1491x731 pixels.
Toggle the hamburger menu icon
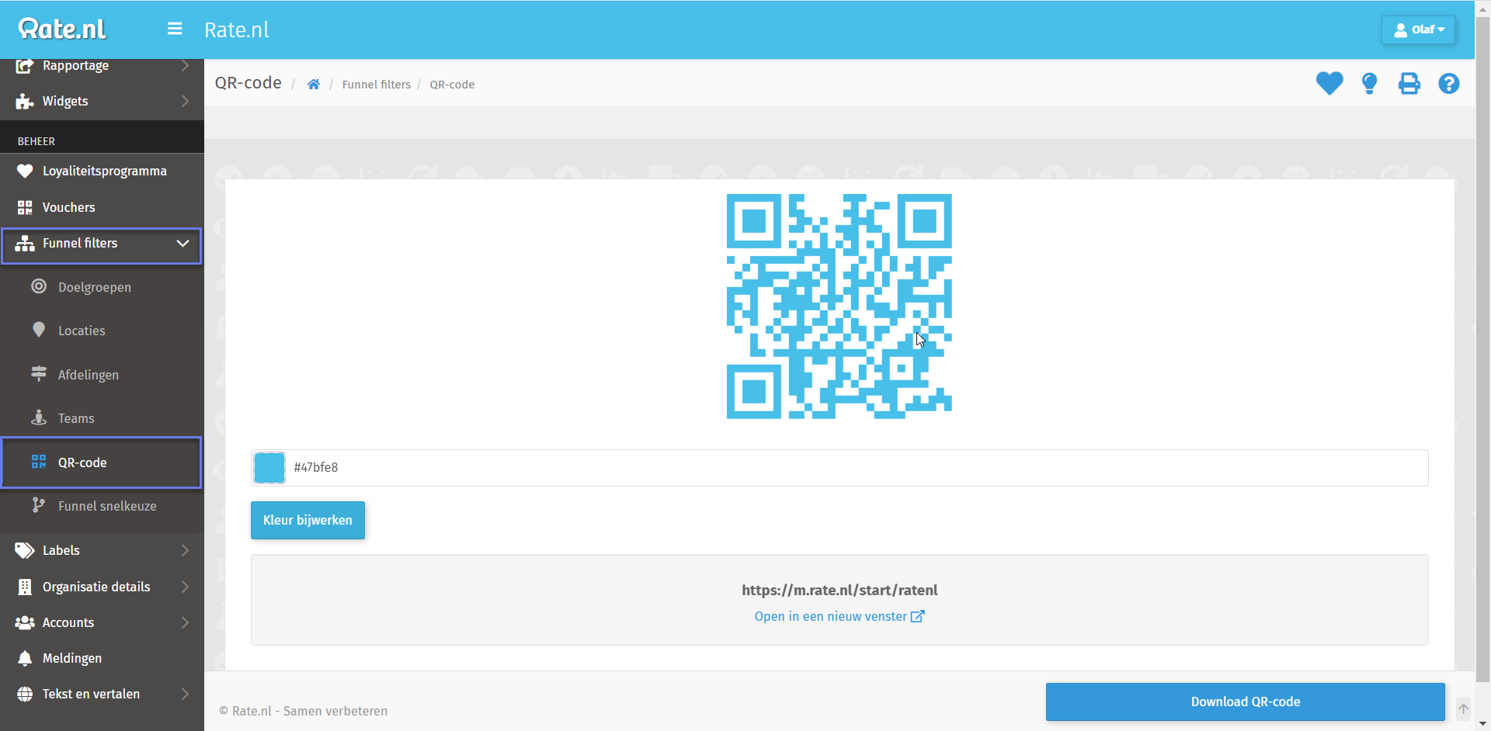point(175,29)
